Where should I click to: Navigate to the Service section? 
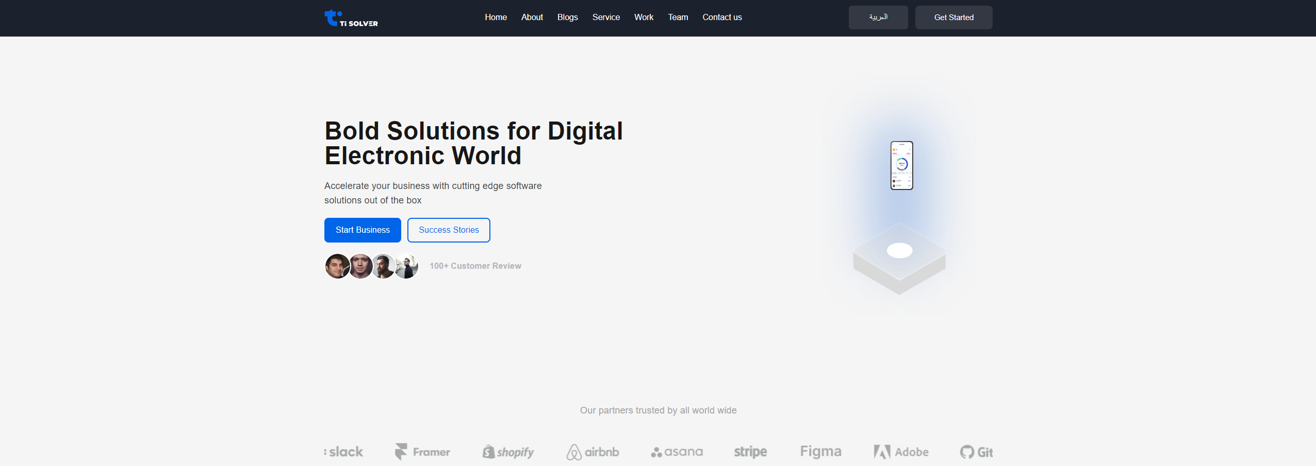pyautogui.click(x=606, y=18)
